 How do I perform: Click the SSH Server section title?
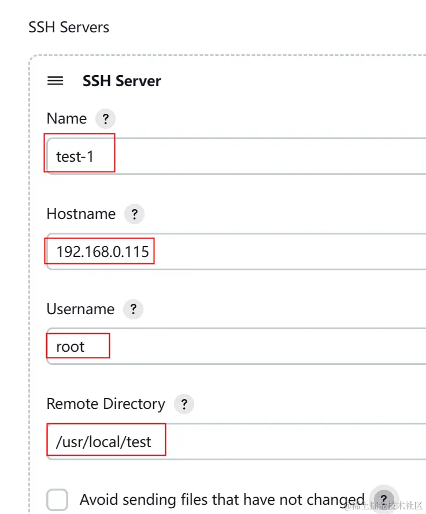point(122,81)
